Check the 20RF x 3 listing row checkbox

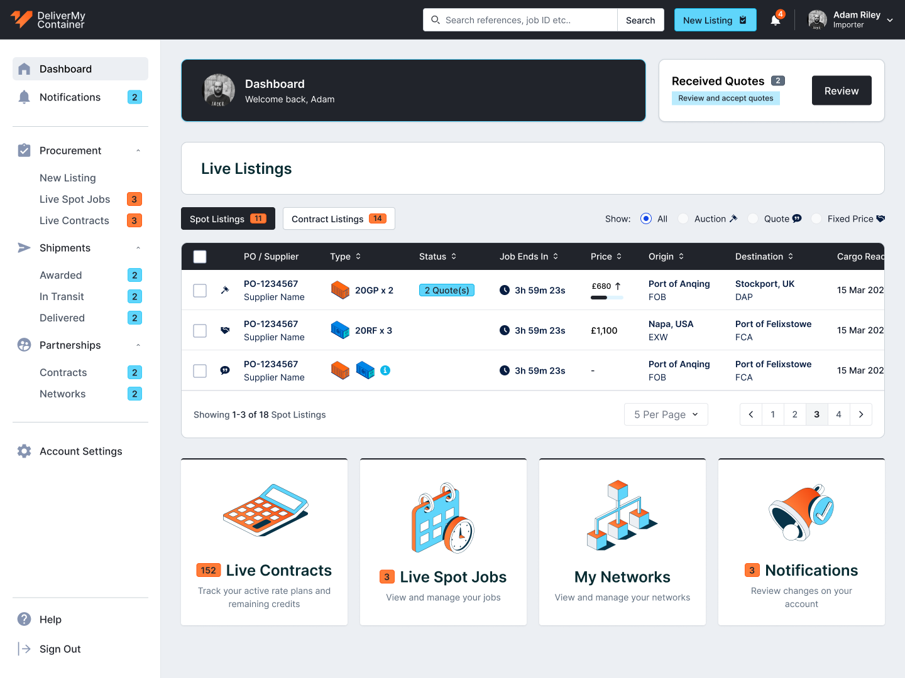click(x=200, y=330)
